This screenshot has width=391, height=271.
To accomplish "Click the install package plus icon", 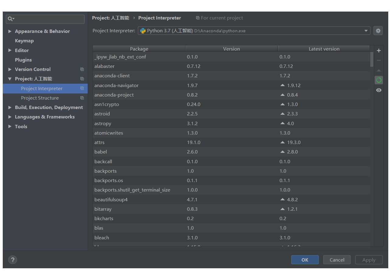I will pyautogui.click(x=379, y=51).
